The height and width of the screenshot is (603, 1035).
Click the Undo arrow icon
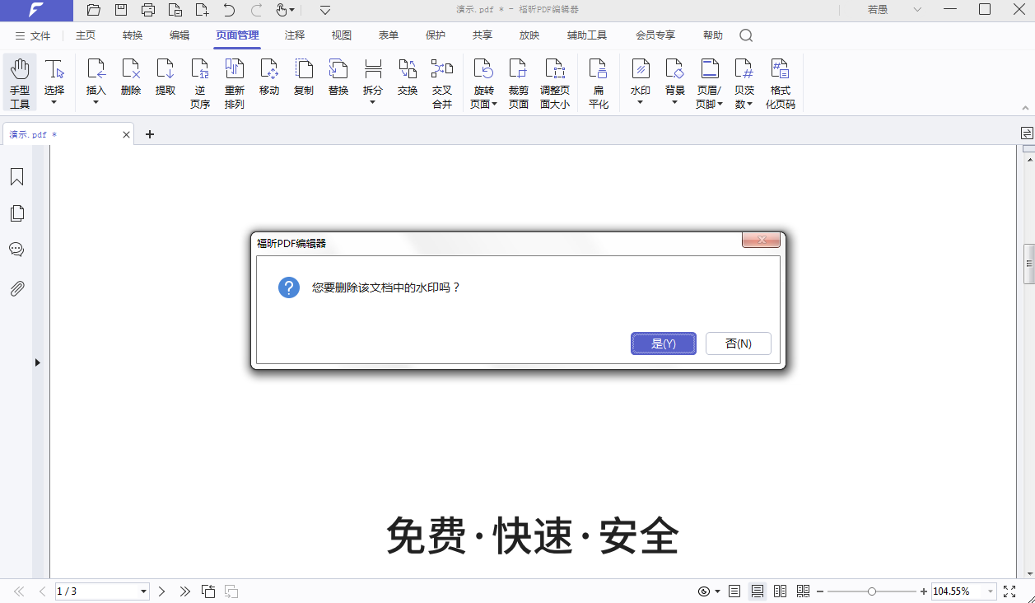pos(229,10)
